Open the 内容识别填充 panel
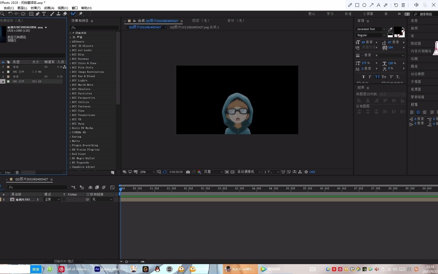The image size is (438, 274). (x=421, y=51)
